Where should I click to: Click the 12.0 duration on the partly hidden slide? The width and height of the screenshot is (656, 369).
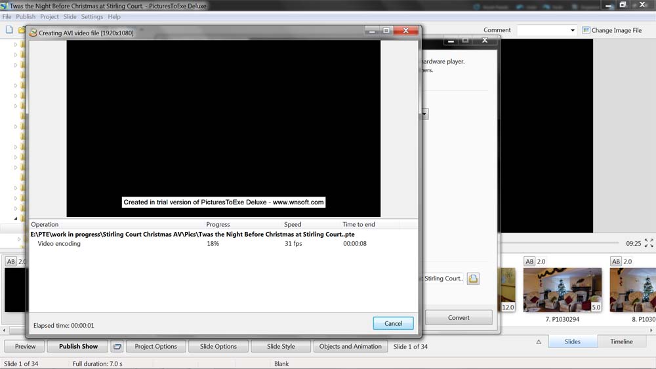click(x=508, y=307)
